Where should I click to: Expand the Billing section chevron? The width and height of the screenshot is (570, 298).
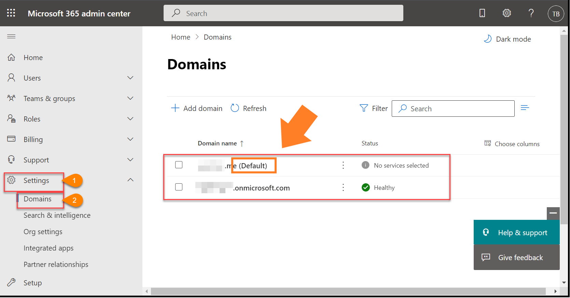tap(130, 139)
